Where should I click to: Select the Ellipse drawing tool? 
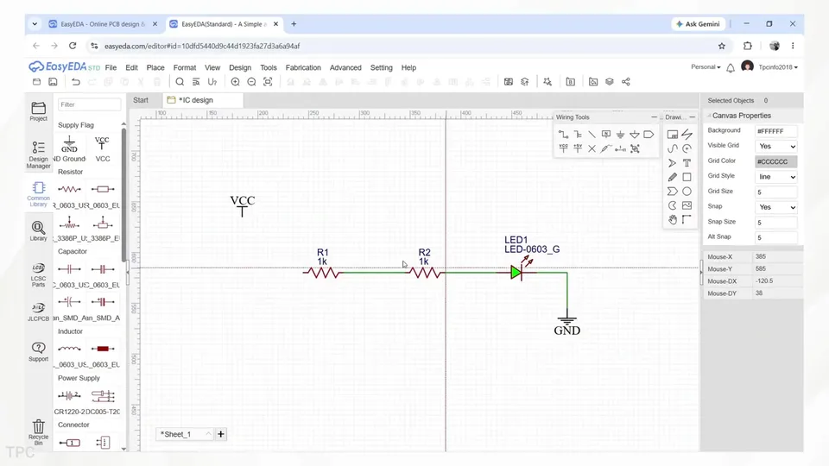tap(687, 192)
